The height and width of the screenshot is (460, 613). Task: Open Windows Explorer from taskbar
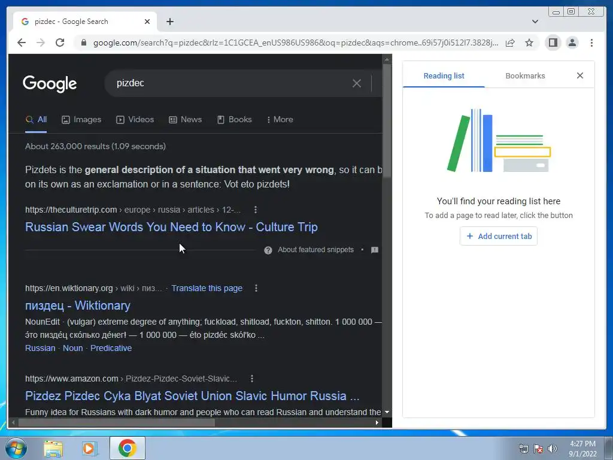click(x=53, y=448)
